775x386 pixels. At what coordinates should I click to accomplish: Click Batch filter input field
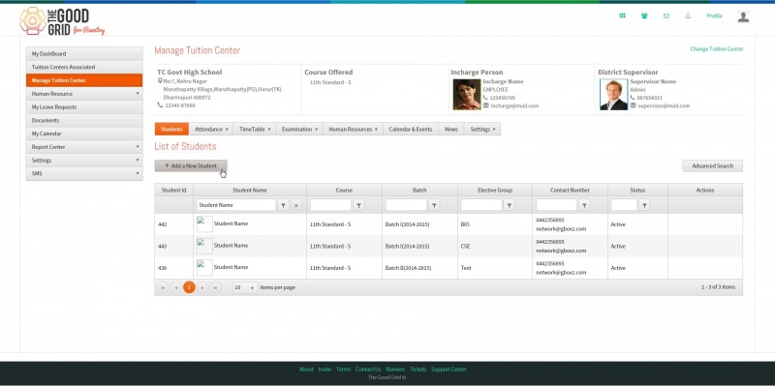[406, 205]
